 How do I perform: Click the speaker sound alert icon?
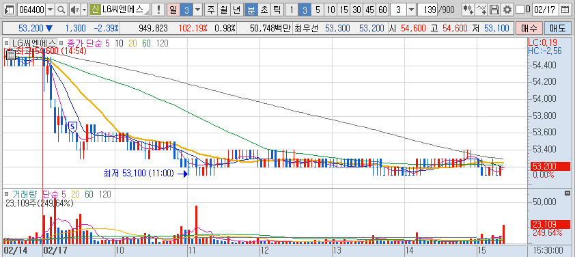coord(74,10)
